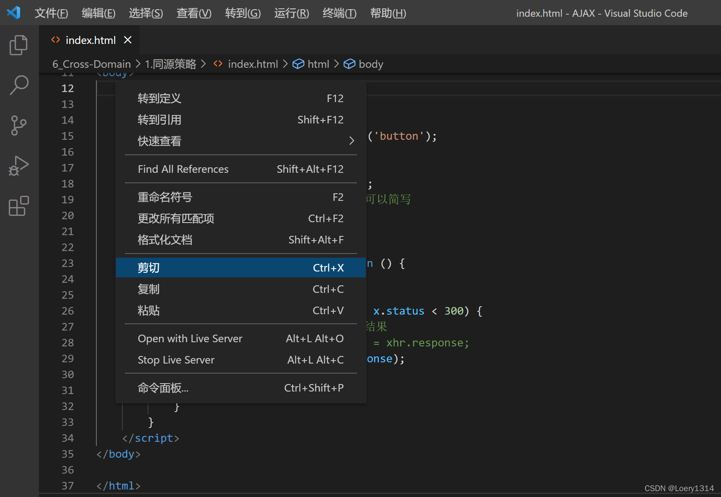The height and width of the screenshot is (497, 721).
Task: Open the 编辑(E) menu
Action: (98, 13)
